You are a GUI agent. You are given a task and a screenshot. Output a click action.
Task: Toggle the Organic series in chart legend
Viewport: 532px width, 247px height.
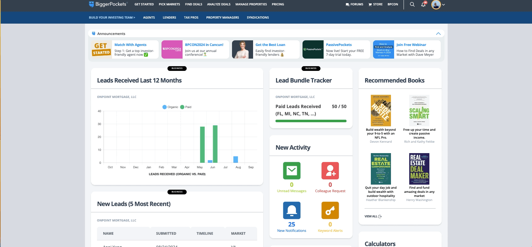(170, 107)
